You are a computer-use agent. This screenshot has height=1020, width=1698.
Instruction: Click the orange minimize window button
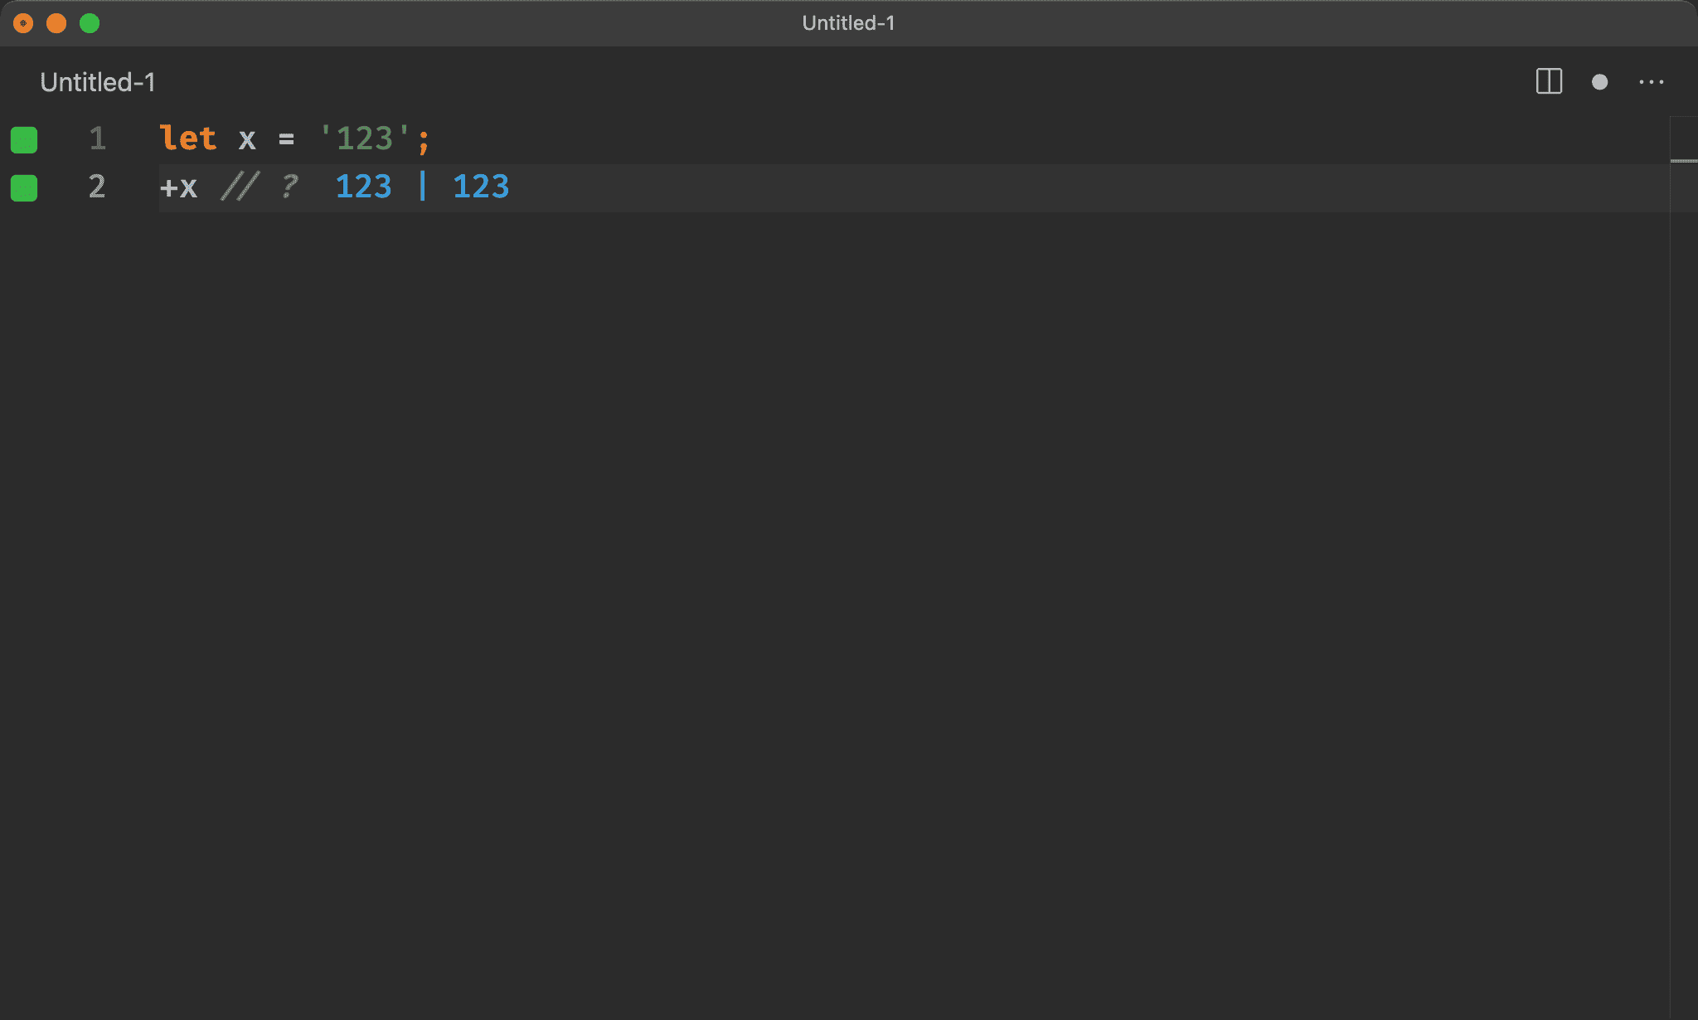click(56, 23)
